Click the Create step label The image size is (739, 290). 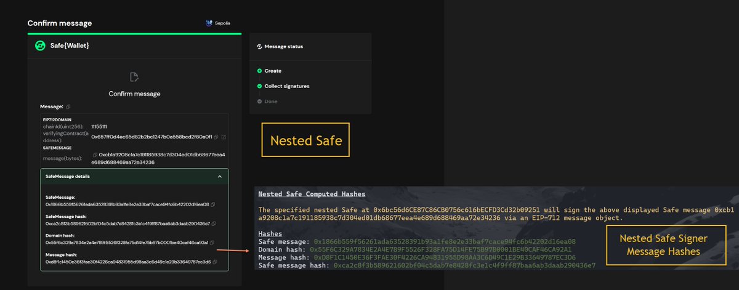tap(273, 71)
